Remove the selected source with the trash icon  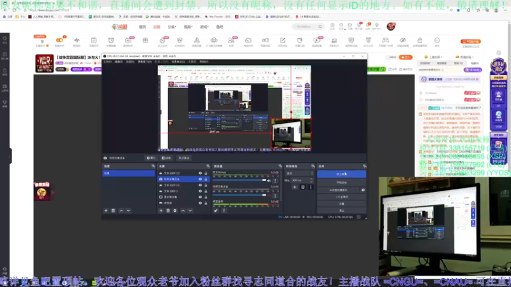168,210
